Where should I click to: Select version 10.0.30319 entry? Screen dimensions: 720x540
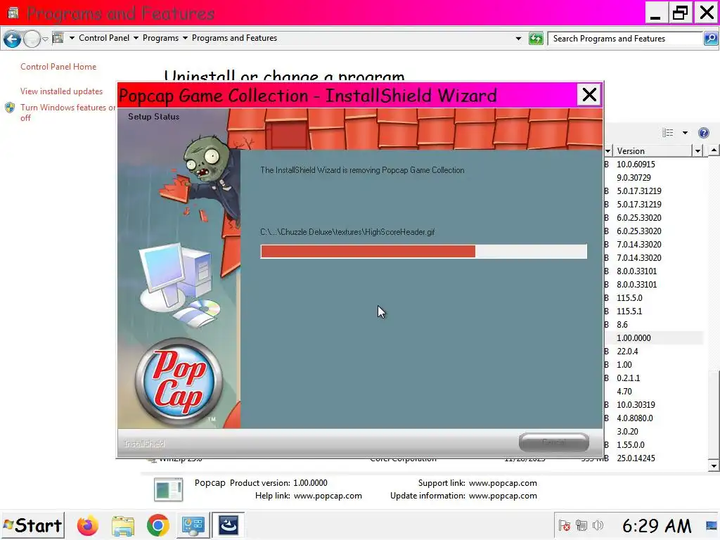636,404
